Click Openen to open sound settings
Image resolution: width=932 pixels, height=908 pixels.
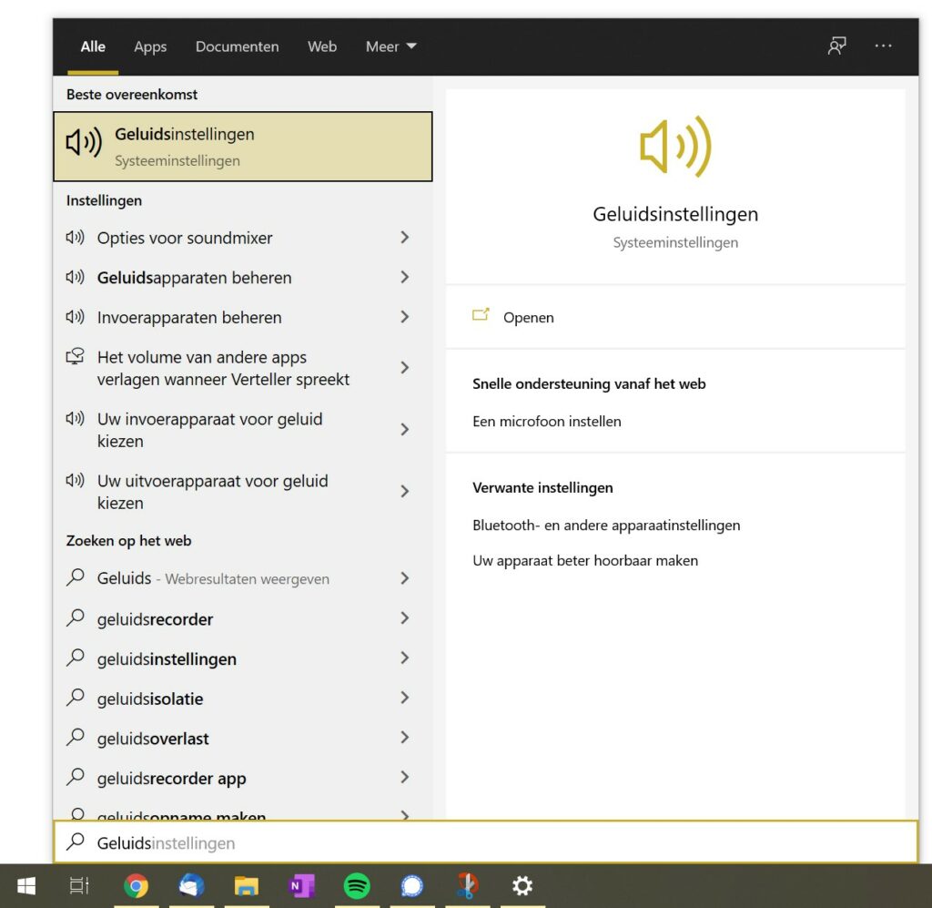click(x=675, y=317)
